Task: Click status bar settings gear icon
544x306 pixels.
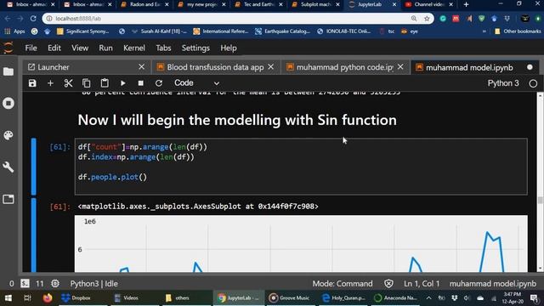Action: tap(55, 283)
